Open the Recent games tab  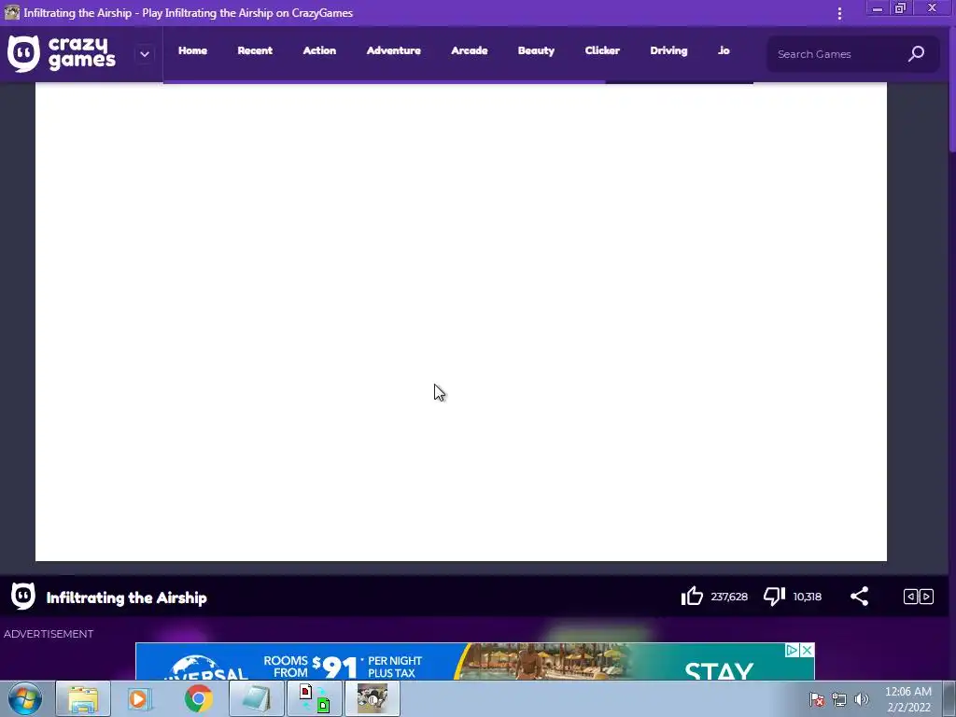tap(255, 50)
